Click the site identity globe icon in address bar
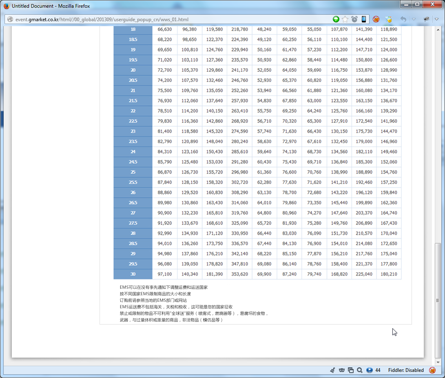Viewport: 445px width, 378px height. click(10, 19)
